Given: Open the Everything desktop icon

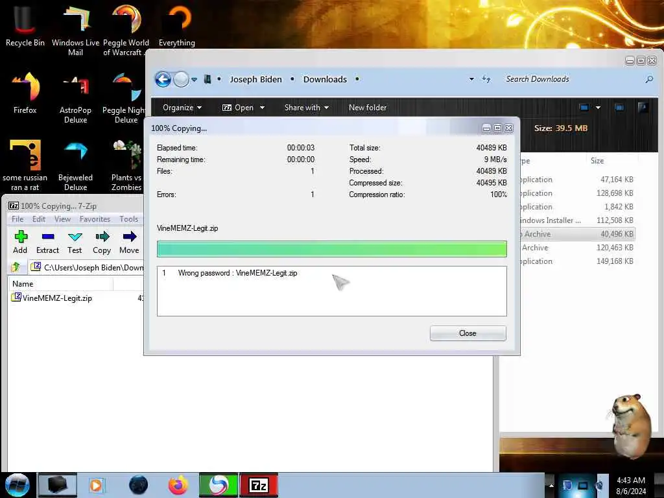Looking at the screenshot, I should click(x=177, y=25).
